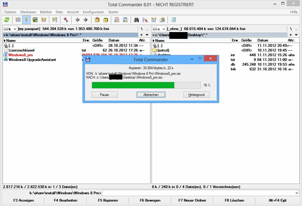
Task: Click F8 Löschen button
Action: [x=234, y=200]
